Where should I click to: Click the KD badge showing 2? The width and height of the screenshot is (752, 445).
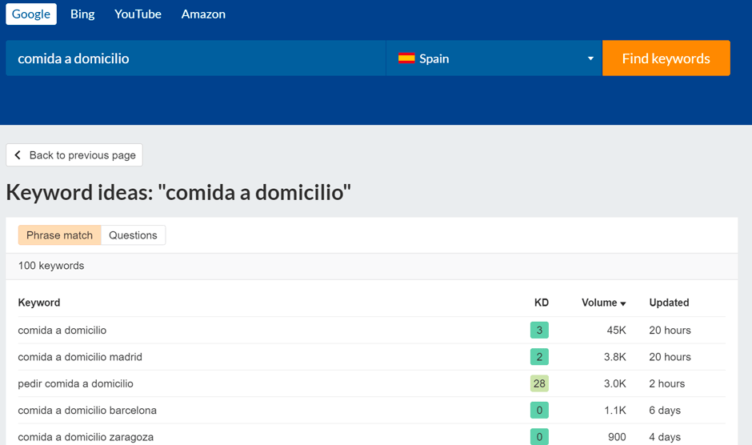[539, 357]
